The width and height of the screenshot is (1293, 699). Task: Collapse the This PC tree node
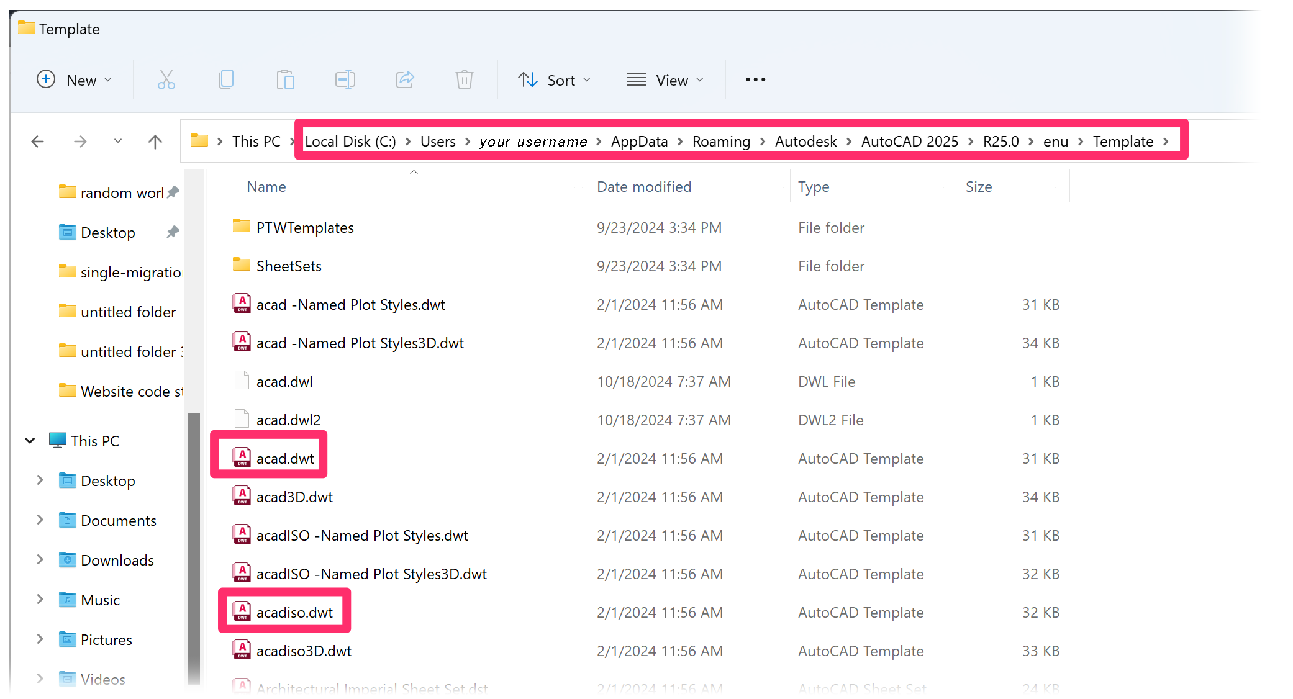click(30, 441)
